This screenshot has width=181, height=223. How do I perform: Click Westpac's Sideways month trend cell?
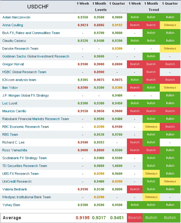[x=151, y=197]
